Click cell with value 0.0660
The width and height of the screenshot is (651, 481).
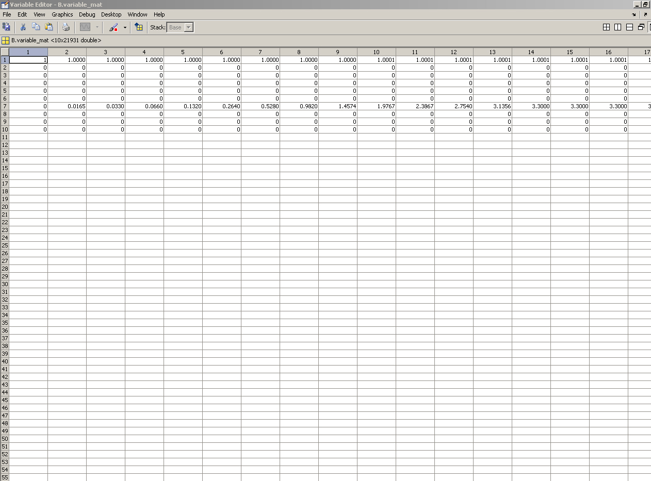point(144,106)
